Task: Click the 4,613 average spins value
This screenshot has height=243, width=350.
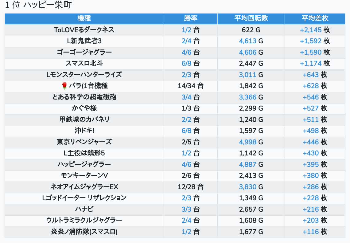Action: [x=247, y=41]
